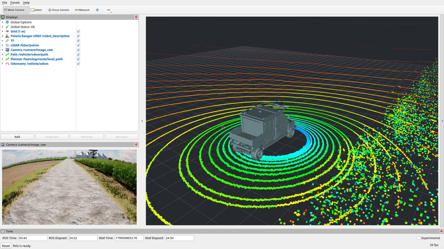Click the Wall Time field
Image resolution: width=444 pixels, height=249 pixels.
tap(129, 238)
